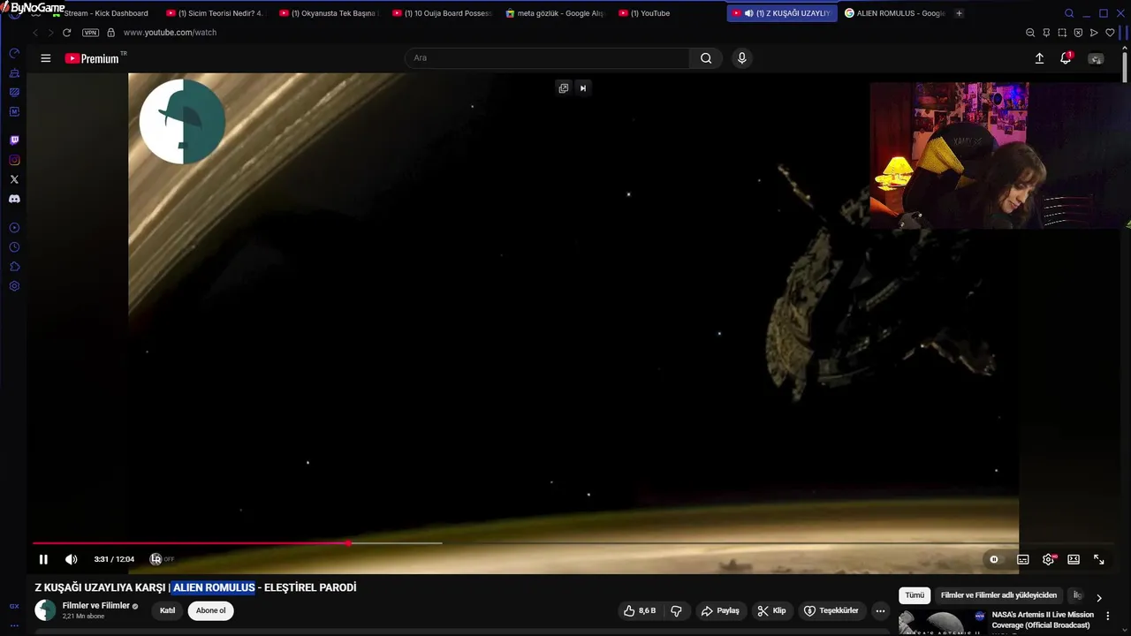Viewport: 1131px width, 636px height.
Task: Open Filmler ve Filimler channel name
Action: click(x=96, y=606)
